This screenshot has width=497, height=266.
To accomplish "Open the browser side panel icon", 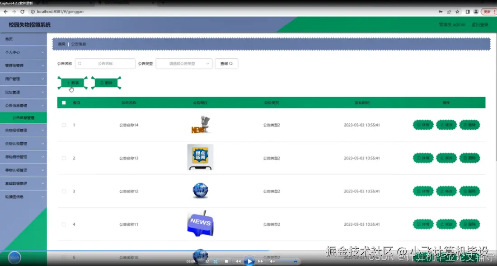I will (468, 12).
